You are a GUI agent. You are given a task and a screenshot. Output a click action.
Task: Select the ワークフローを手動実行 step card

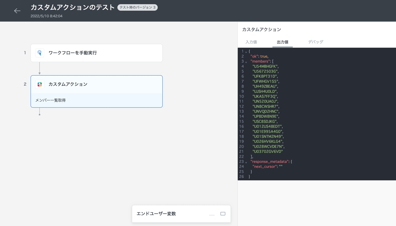point(96,53)
